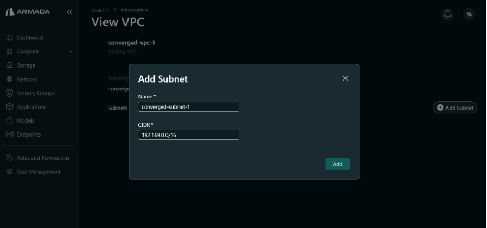Click the converged-vpc-1 title text
The width and height of the screenshot is (487, 228).
pos(132,43)
